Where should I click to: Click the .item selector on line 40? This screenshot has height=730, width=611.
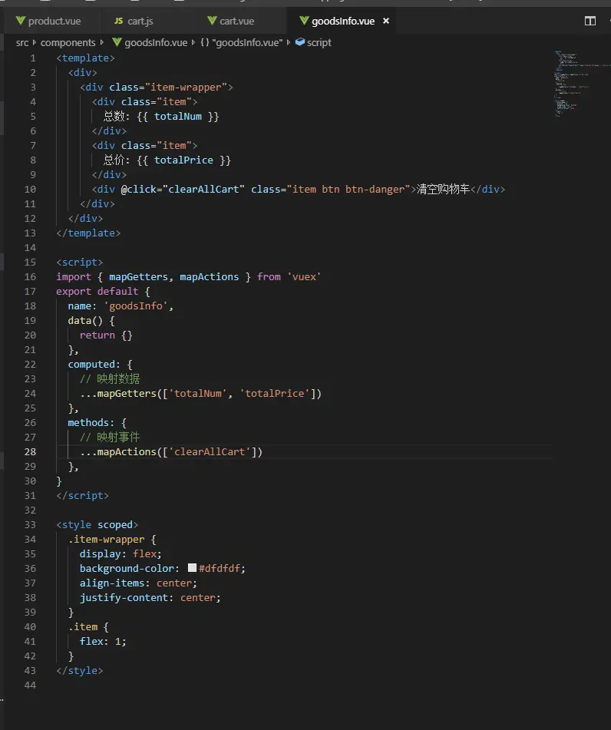82,626
